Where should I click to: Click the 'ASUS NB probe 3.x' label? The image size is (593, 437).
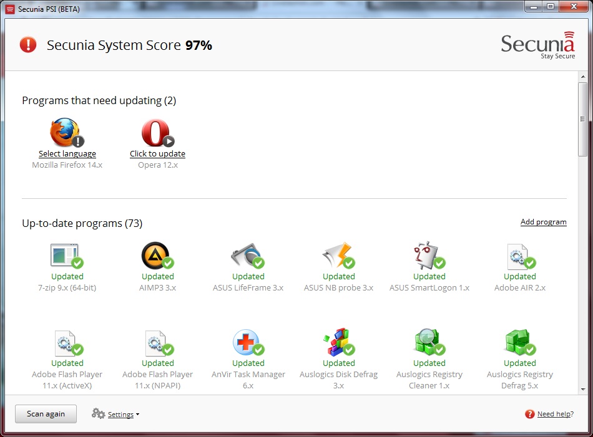click(x=338, y=288)
